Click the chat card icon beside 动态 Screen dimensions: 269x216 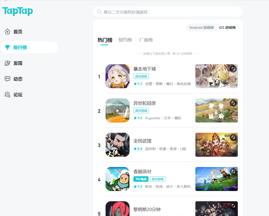click(7, 79)
